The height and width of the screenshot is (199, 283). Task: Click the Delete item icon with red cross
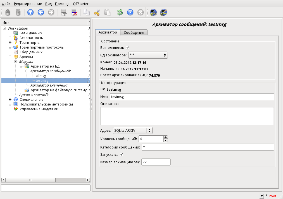pos(74,12)
